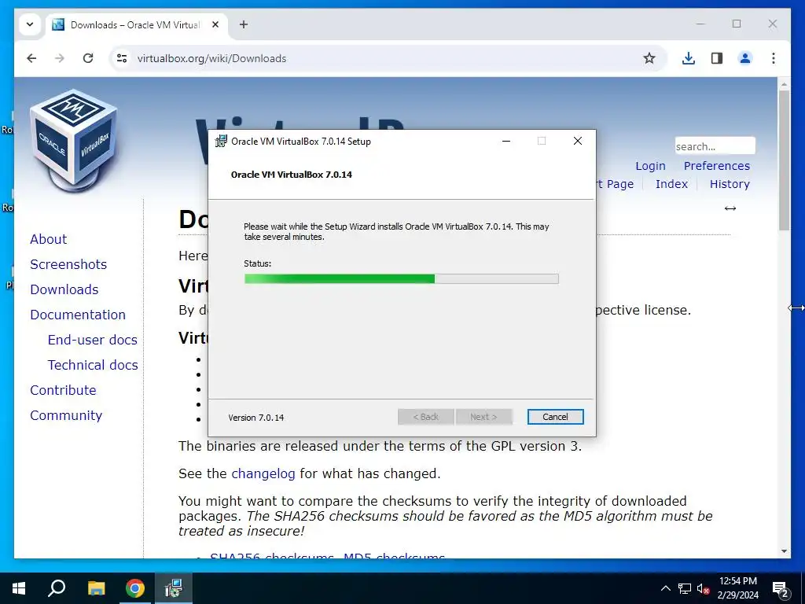Click the VirtualBox cube logo

tap(75, 140)
